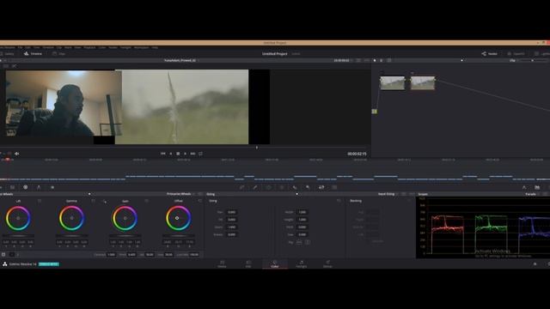Screen dimensions: 550x309
Task: Reset the Gain wheel with its reset icon
Action: (x=146, y=201)
